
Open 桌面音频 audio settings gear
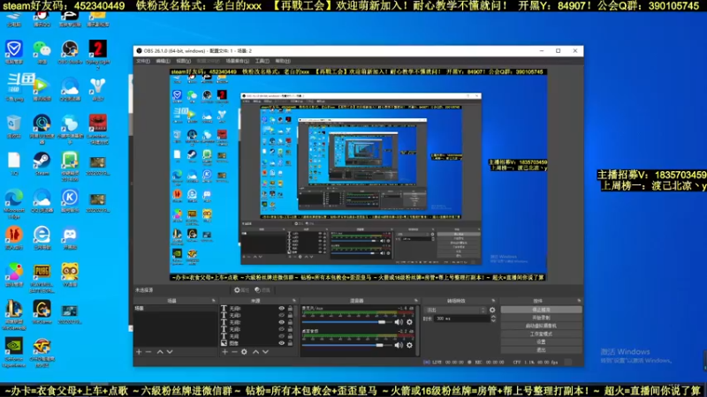coord(409,345)
